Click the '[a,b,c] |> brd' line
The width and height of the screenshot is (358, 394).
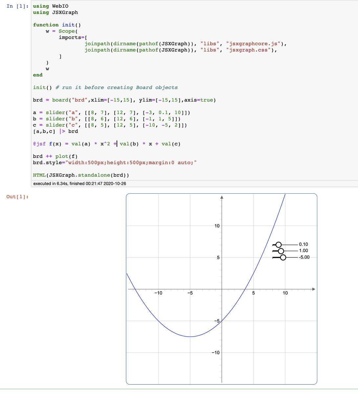point(56,131)
